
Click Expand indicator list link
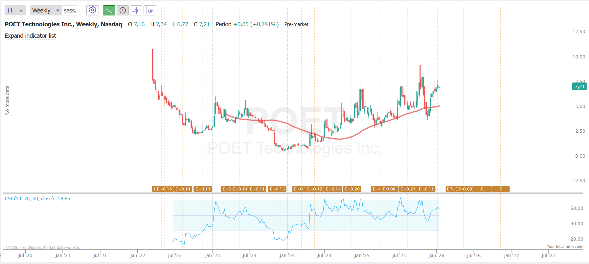pos(30,36)
